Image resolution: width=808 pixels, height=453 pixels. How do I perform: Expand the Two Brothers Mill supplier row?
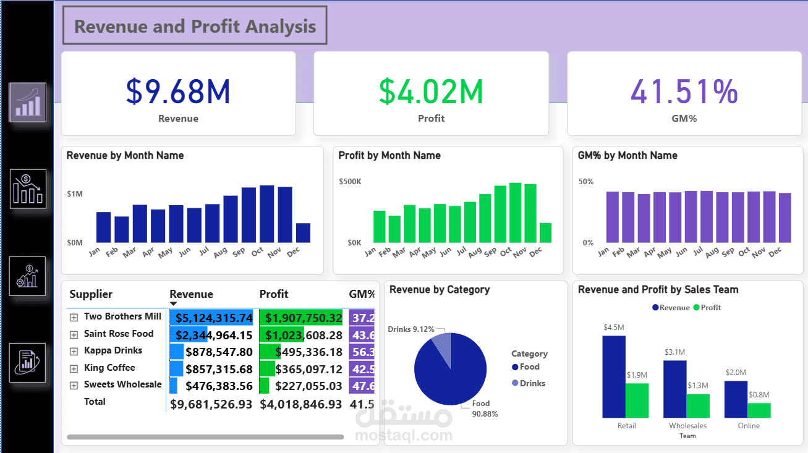[x=74, y=316]
